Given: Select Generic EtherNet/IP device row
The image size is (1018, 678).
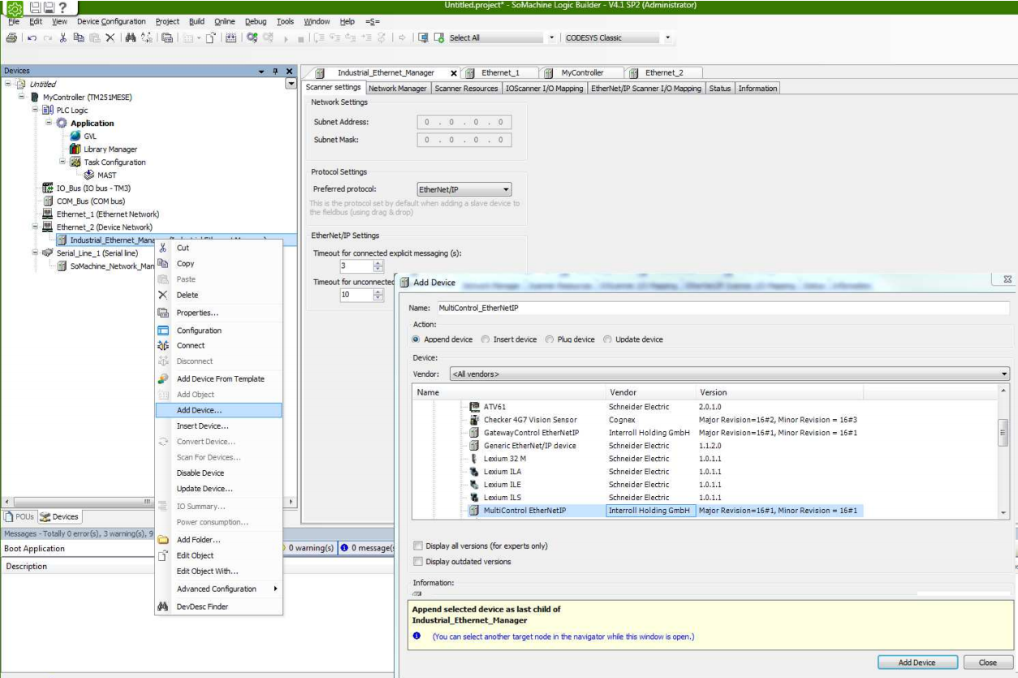Looking at the screenshot, I should (x=666, y=446).
